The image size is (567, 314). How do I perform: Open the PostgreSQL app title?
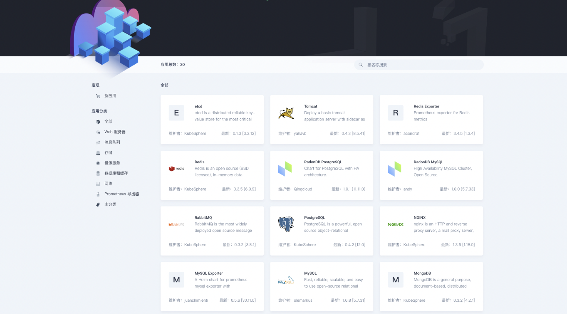point(314,218)
